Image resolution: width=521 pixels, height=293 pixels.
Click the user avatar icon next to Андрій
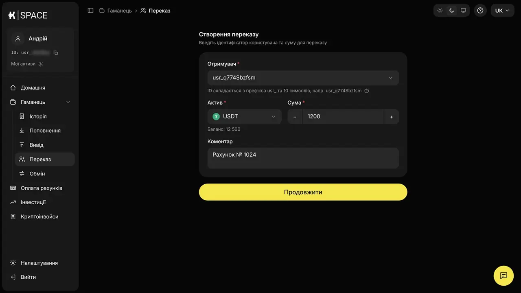18,39
